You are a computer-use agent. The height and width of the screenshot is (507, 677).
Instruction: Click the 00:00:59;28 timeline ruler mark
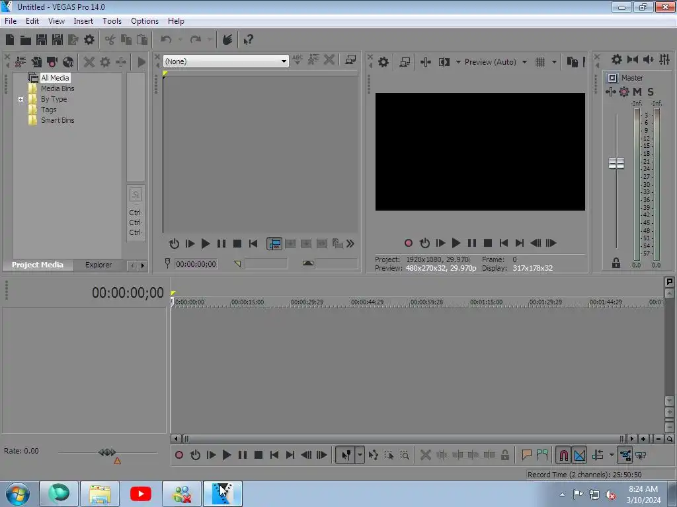[x=426, y=302]
